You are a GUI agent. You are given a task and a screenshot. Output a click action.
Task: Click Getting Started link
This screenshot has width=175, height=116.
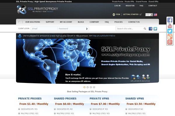click(131, 14)
